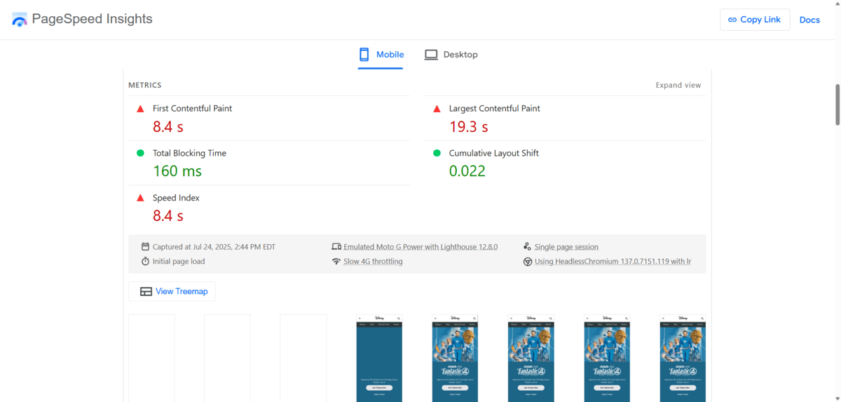
Task: Click the red triangle beside First Contentful Paint
Action: [140, 108]
